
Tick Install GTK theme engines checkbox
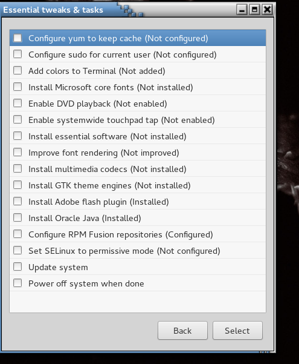pyautogui.click(x=18, y=185)
